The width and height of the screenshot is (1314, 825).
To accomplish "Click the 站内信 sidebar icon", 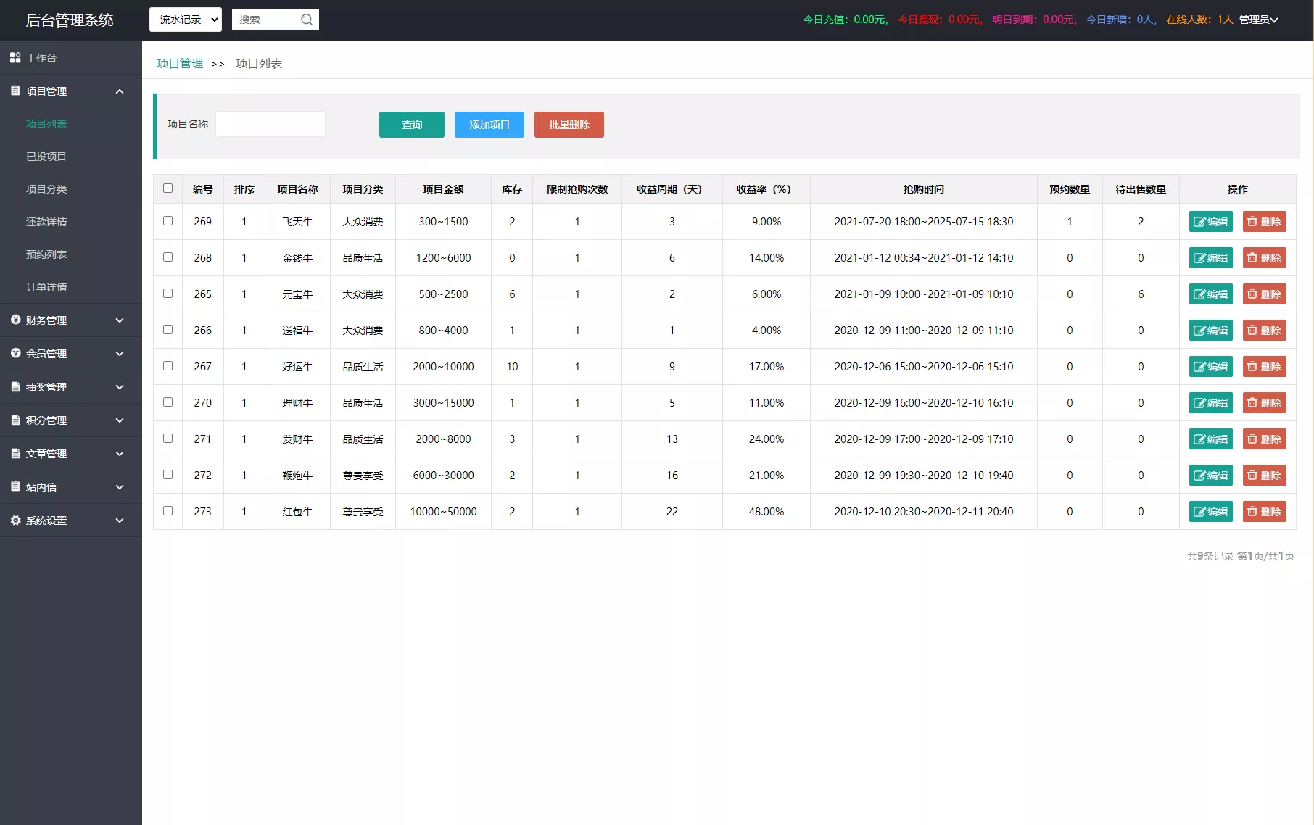I will click(15, 486).
